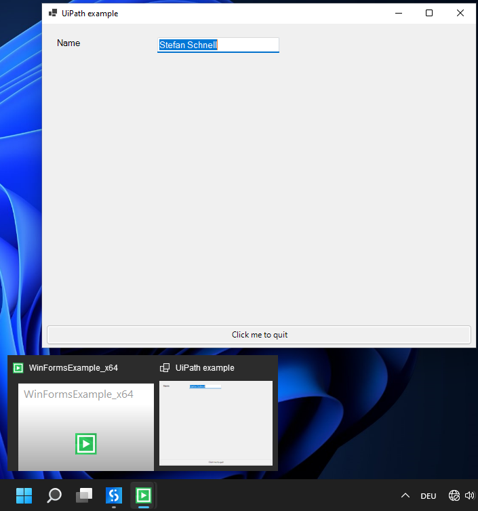
Task: Click the green play app taskbar icon
Action: point(144,495)
